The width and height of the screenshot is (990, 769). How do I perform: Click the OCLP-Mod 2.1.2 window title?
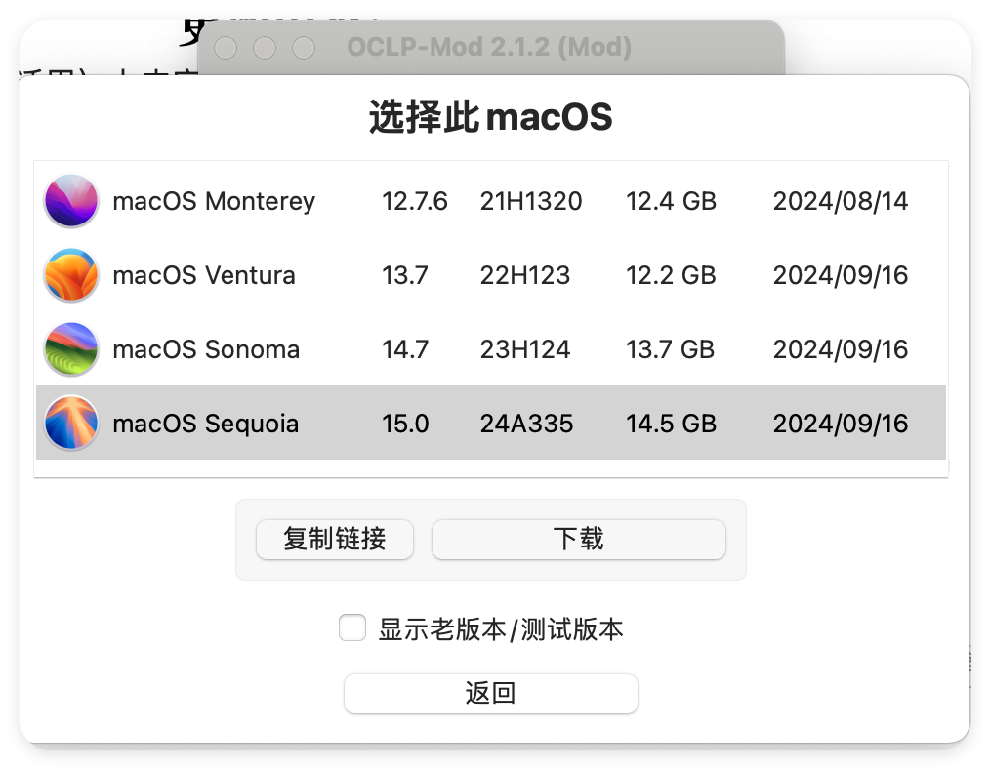click(489, 47)
